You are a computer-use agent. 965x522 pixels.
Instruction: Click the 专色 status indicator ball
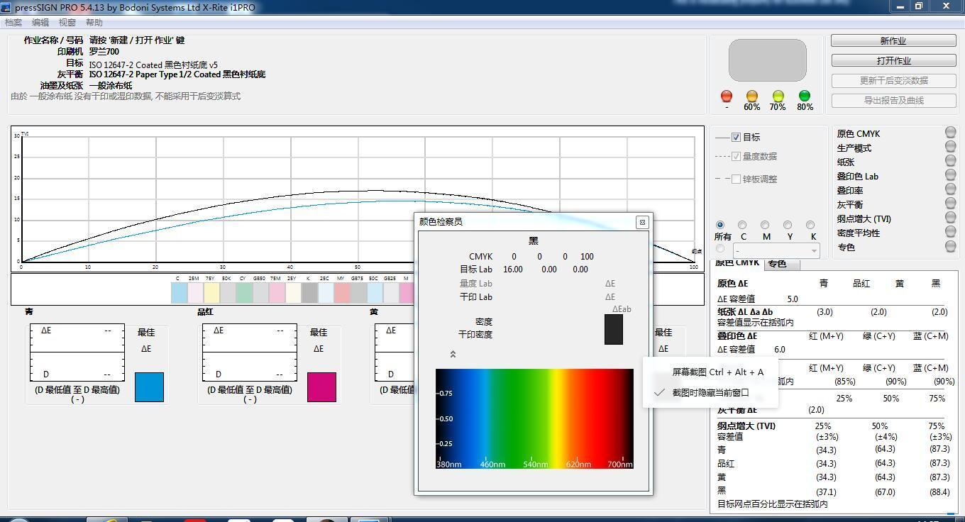950,246
